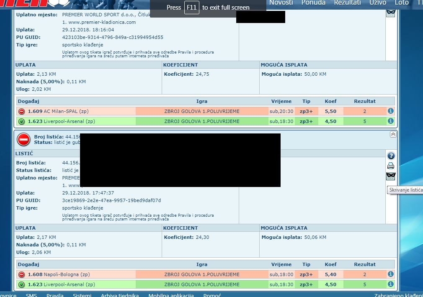Click payment timestamp 29.12.2018. 18:16:04
The width and height of the screenshot is (423, 297).
(88, 30)
